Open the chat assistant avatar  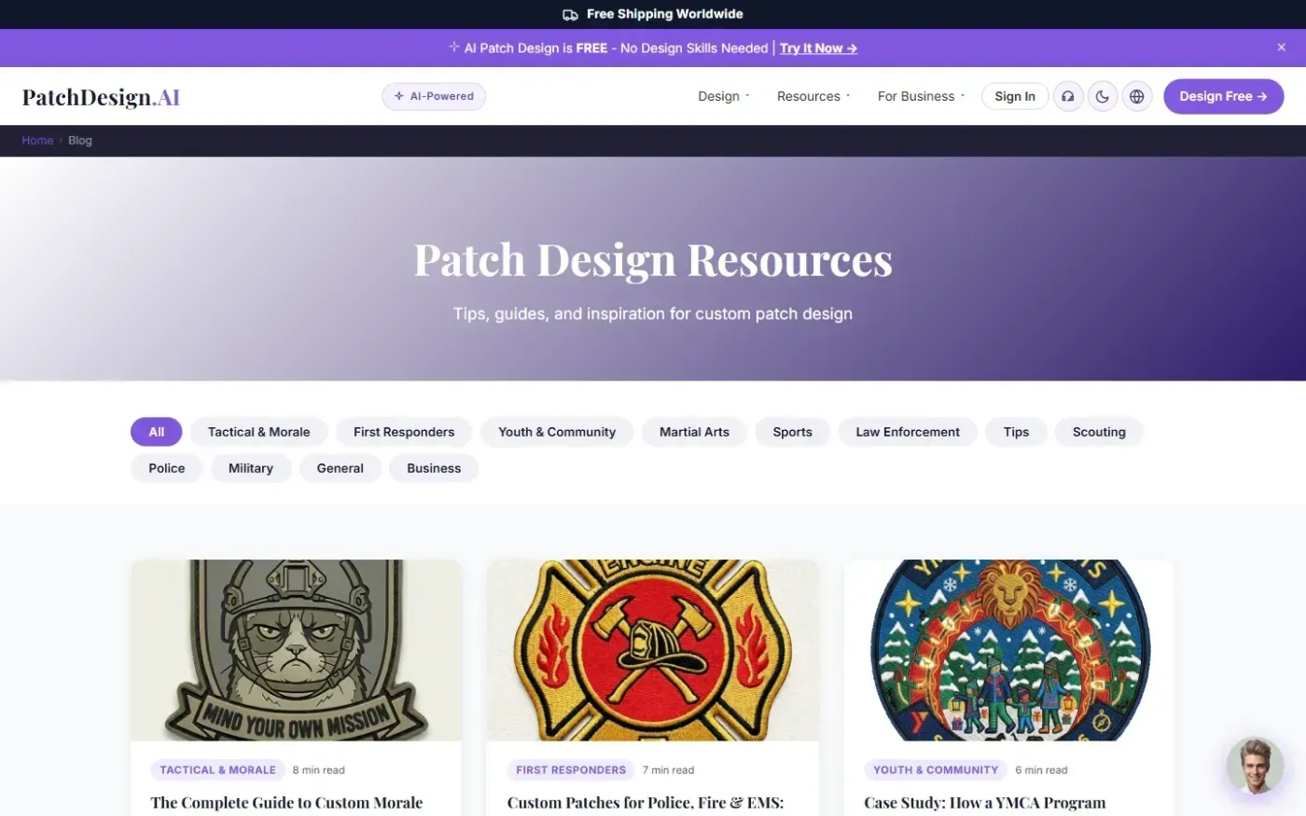click(x=1255, y=766)
